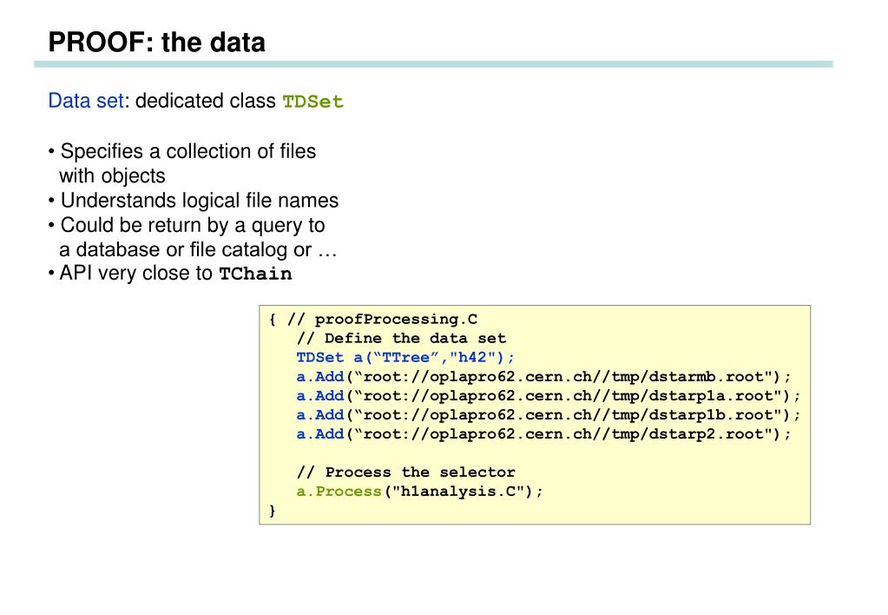
Task: Click the green TDSet class name
Action: pyautogui.click(x=313, y=102)
